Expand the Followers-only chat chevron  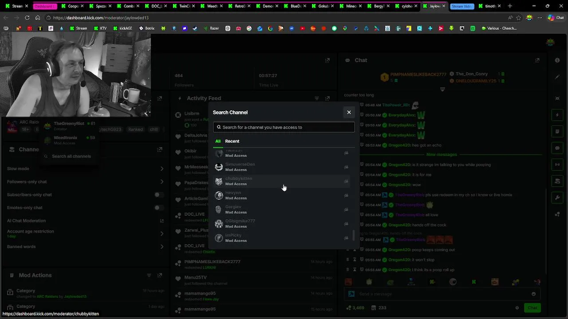(162, 182)
